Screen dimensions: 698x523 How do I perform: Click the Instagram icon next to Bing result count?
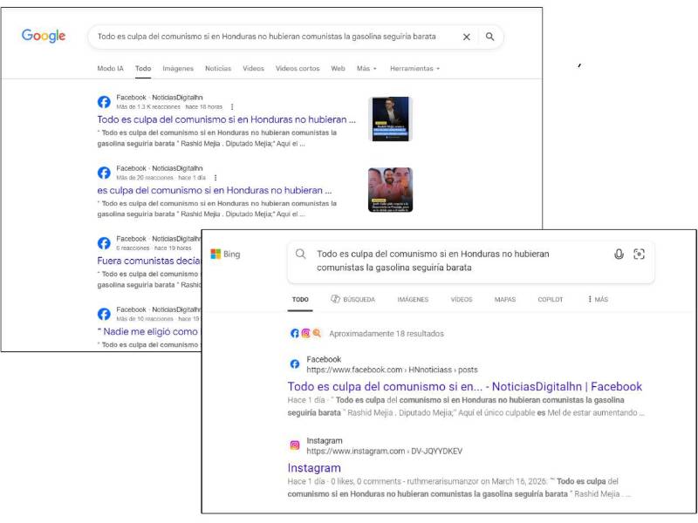click(307, 332)
